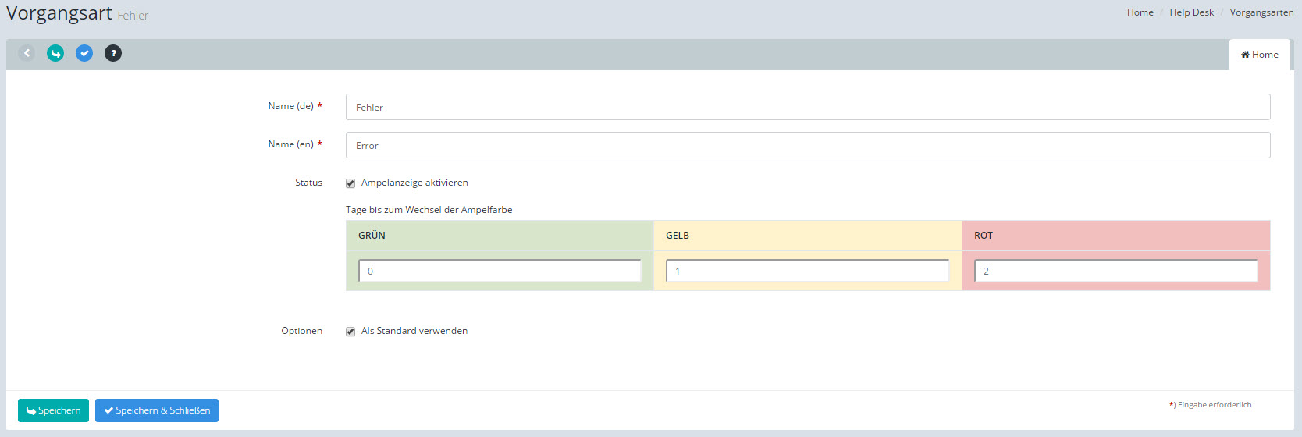The height and width of the screenshot is (437, 1302).
Task: Focus the Name (de) field containing Fehler
Action: 807,107
